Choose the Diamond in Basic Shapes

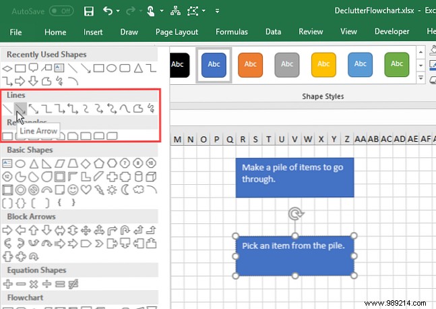(x=86, y=164)
